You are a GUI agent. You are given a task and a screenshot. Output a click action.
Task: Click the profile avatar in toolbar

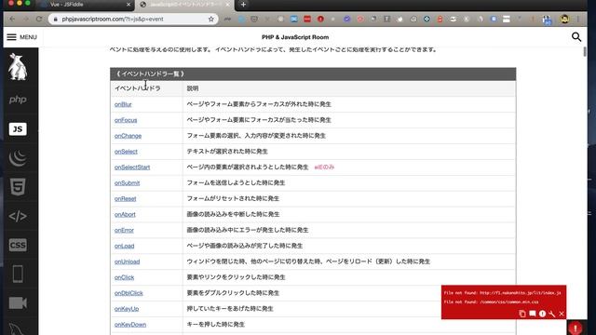tap(564, 19)
